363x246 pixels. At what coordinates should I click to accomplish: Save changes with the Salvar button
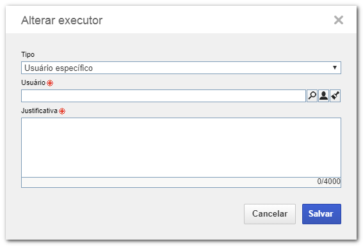click(x=321, y=214)
